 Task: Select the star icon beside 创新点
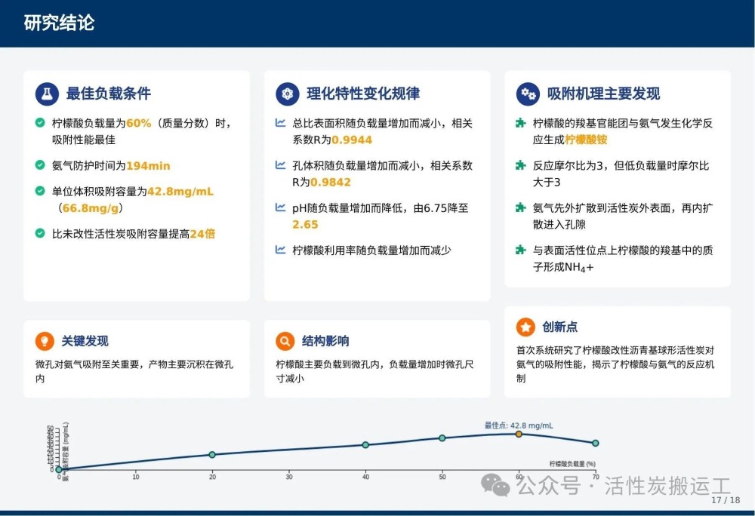tap(525, 327)
